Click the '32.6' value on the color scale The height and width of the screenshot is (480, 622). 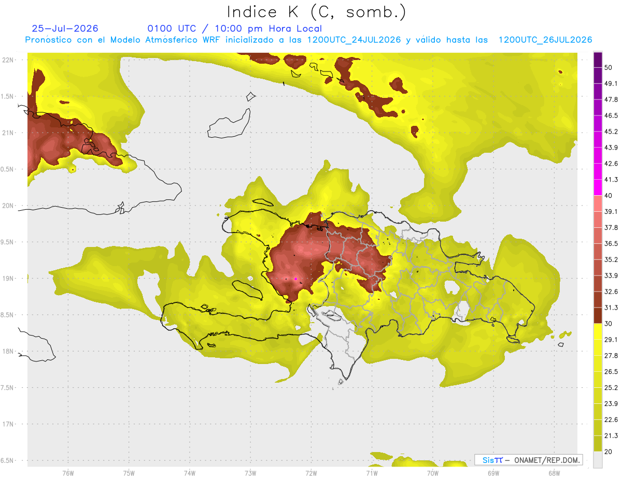pyautogui.click(x=611, y=292)
